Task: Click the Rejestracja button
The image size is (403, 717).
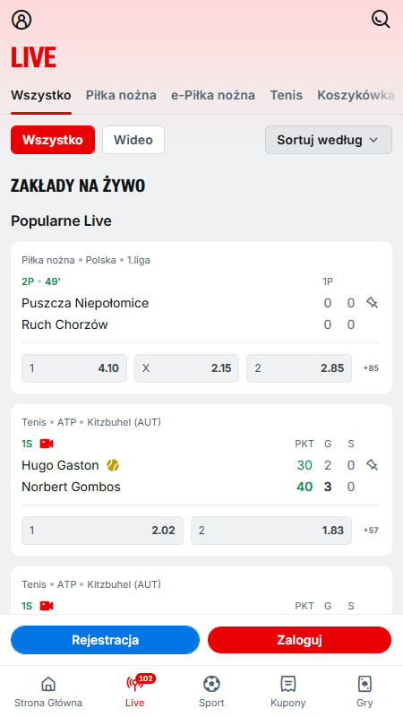Action: [105, 640]
